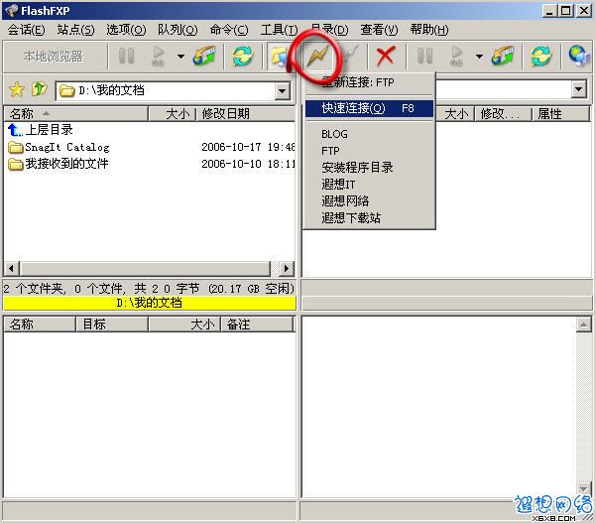Choose the BLOG site entry
Screen dimensions: 596x523
[x=369, y=134]
